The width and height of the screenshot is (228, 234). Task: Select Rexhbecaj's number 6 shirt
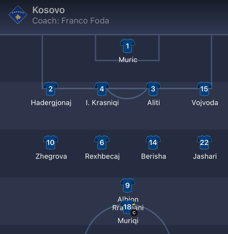point(102,142)
